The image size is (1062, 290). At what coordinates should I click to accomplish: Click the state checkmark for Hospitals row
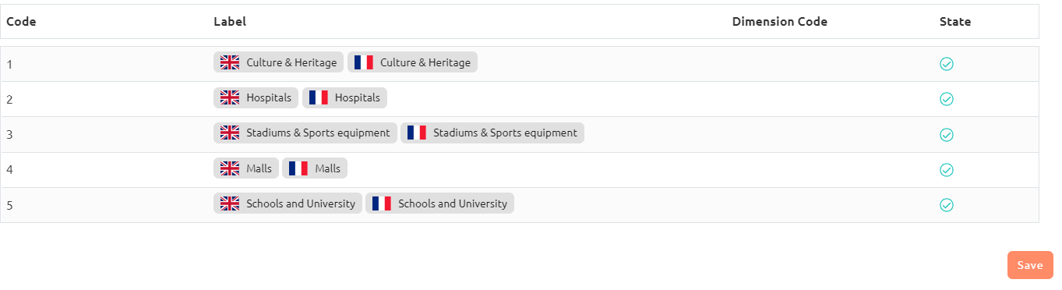947,99
